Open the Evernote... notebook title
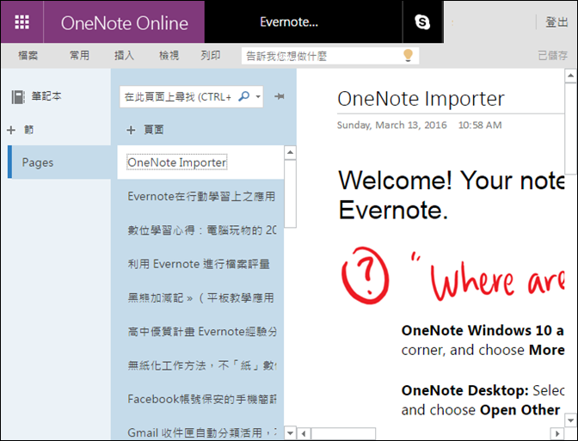Viewport: 578px width, 441px height. pos(289,22)
